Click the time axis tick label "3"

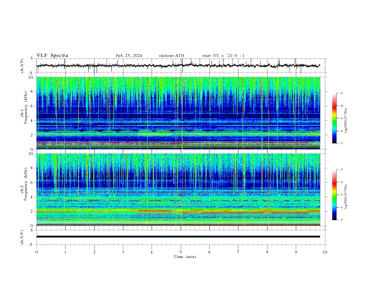pyautogui.click(x=123, y=252)
